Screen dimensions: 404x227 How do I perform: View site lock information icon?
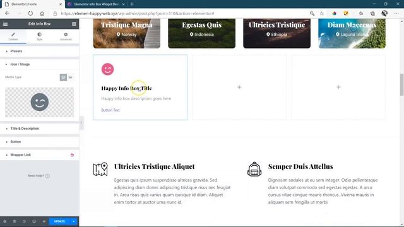tap(55, 13)
